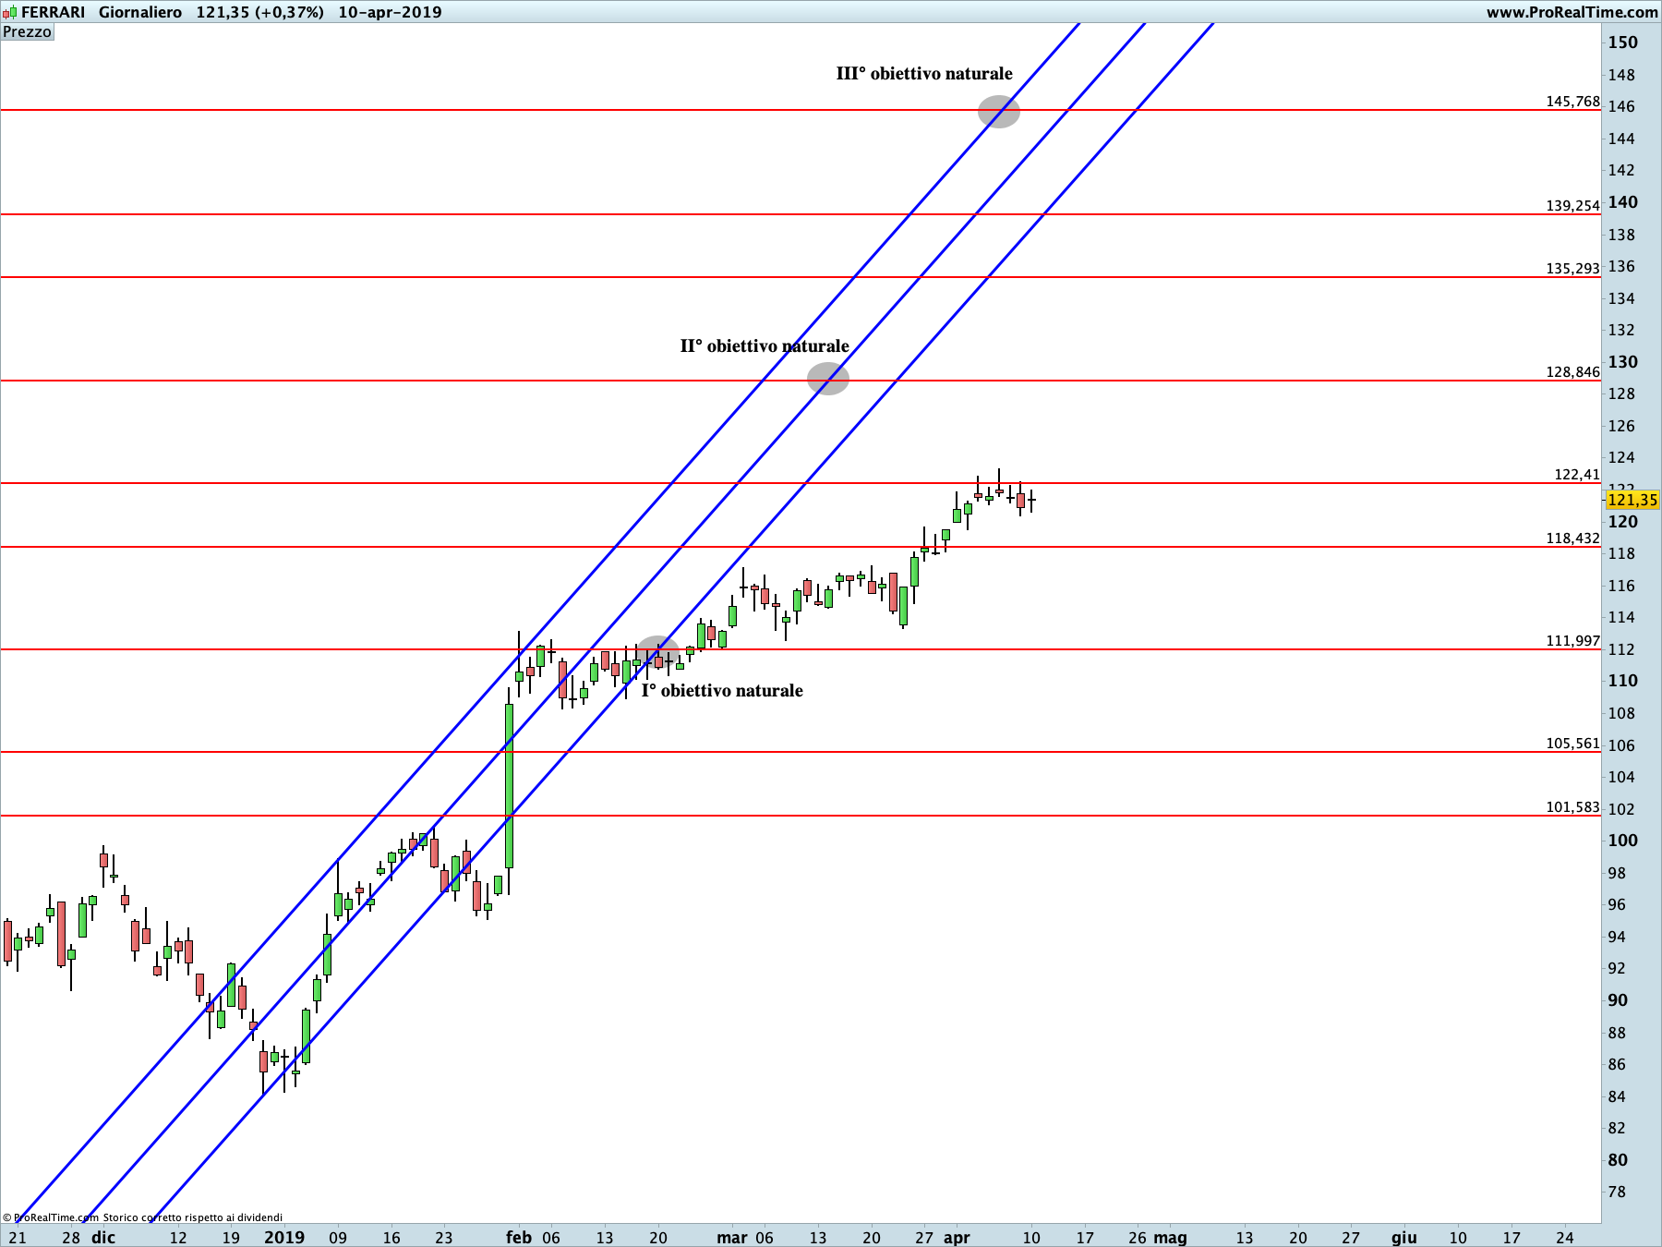Select the I° obiettivo naturale annotation

coord(722,691)
